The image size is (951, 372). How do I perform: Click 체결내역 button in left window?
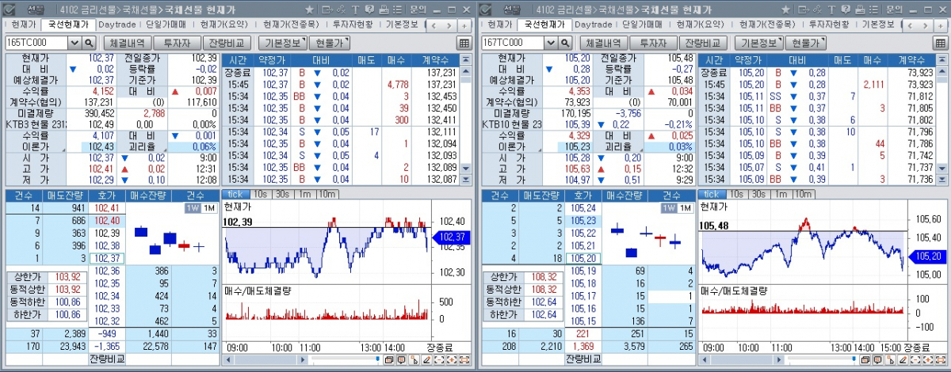pos(127,43)
